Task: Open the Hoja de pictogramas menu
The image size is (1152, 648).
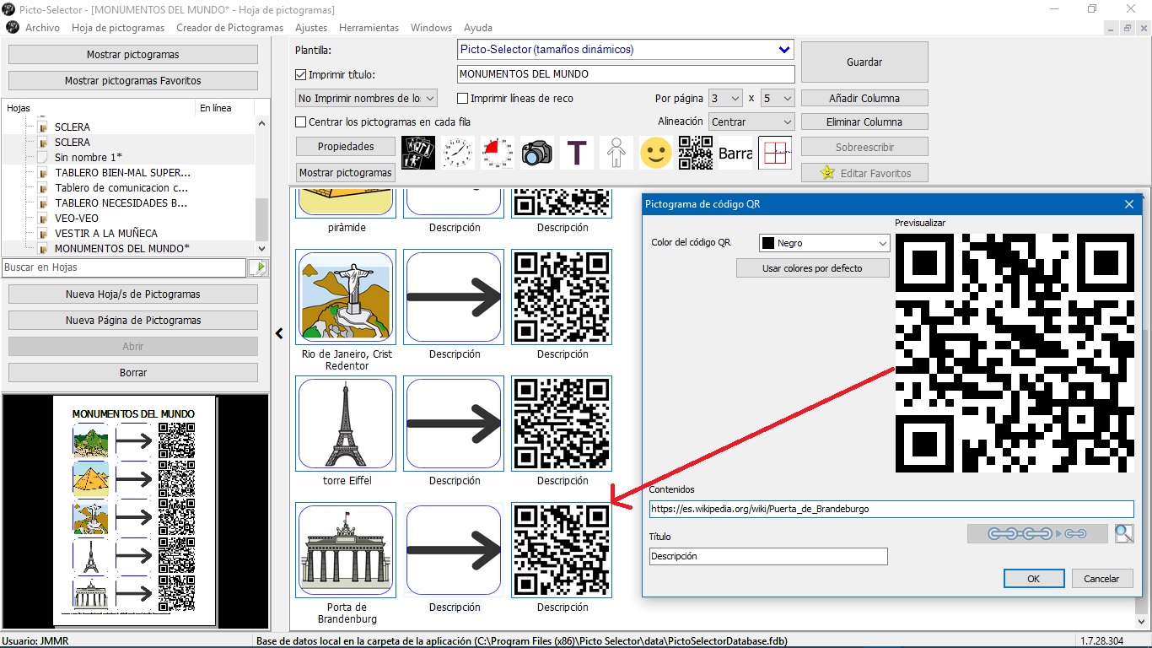Action: tap(118, 28)
